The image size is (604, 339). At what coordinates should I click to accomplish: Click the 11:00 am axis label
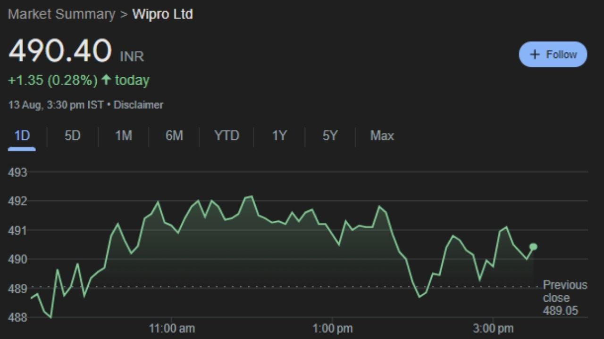[172, 328]
